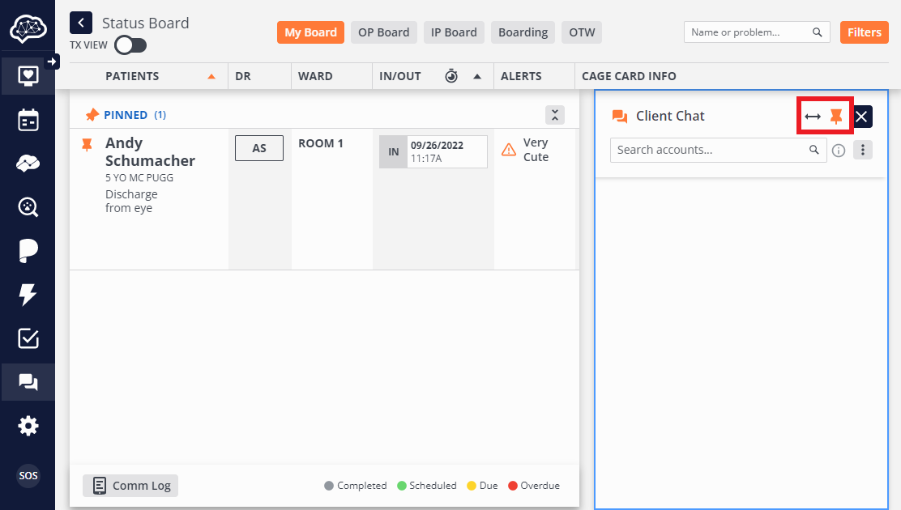Click the Very Cute alert text

[x=536, y=149]
